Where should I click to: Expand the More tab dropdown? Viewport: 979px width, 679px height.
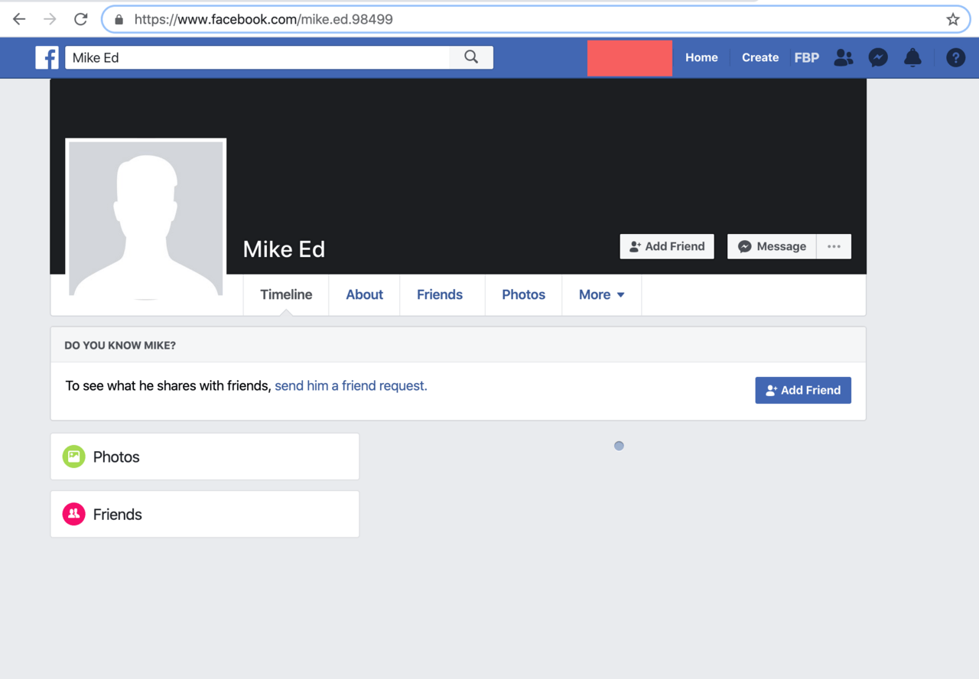[x=601, y=294]
